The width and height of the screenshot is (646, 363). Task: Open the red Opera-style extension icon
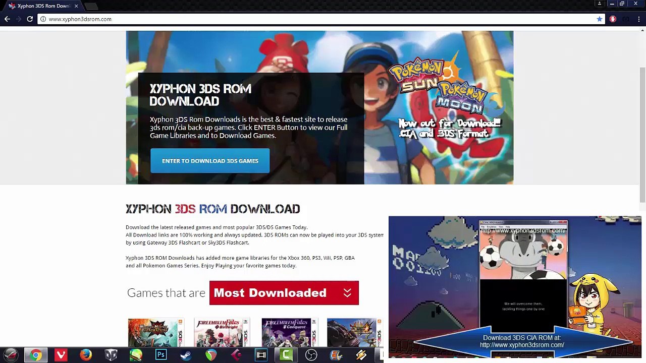(613, 19)
